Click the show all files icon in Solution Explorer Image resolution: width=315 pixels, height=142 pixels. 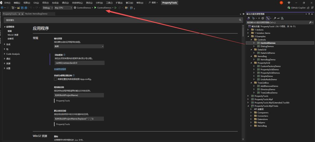coord(263,18)
